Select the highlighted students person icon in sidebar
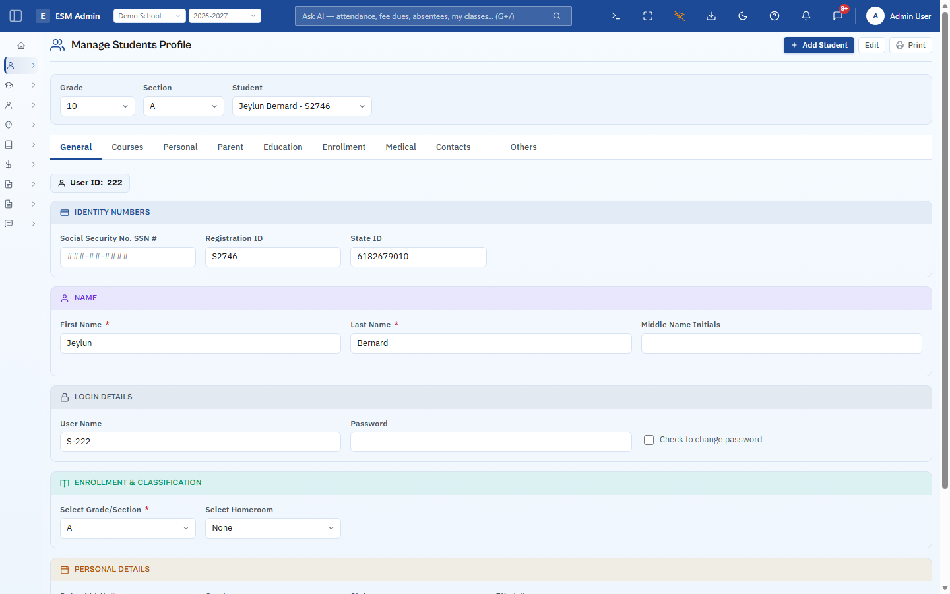Screen dimensions: 950x594 (x=10, y=65)
